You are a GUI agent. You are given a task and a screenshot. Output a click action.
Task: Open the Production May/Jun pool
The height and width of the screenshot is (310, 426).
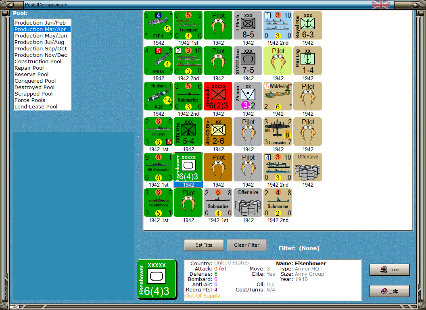[42, 35]
